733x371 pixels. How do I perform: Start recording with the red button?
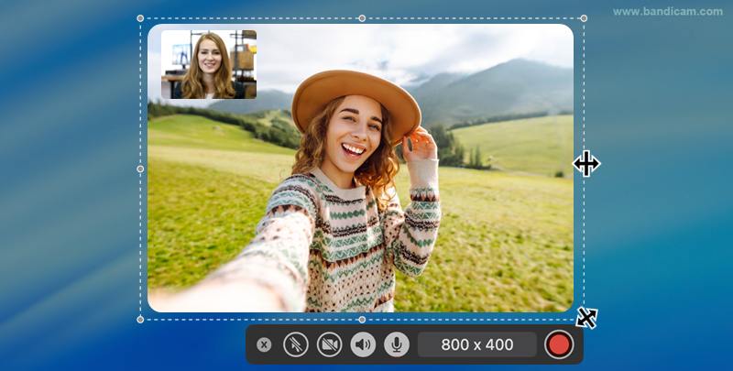[x=558, y=344]
